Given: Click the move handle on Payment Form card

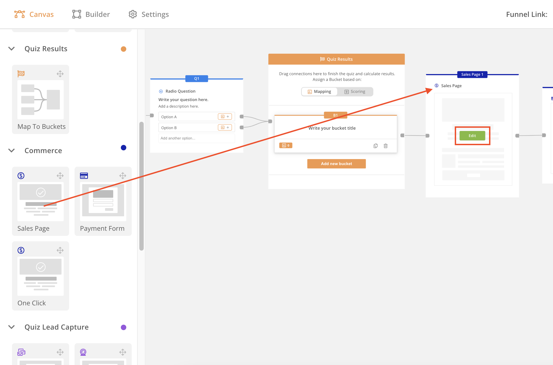Looking at the screenshot, I should [123, 176].
